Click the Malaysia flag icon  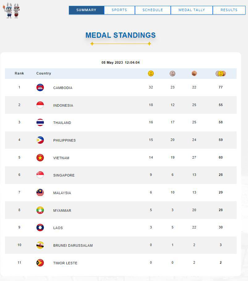click(40, 193)
